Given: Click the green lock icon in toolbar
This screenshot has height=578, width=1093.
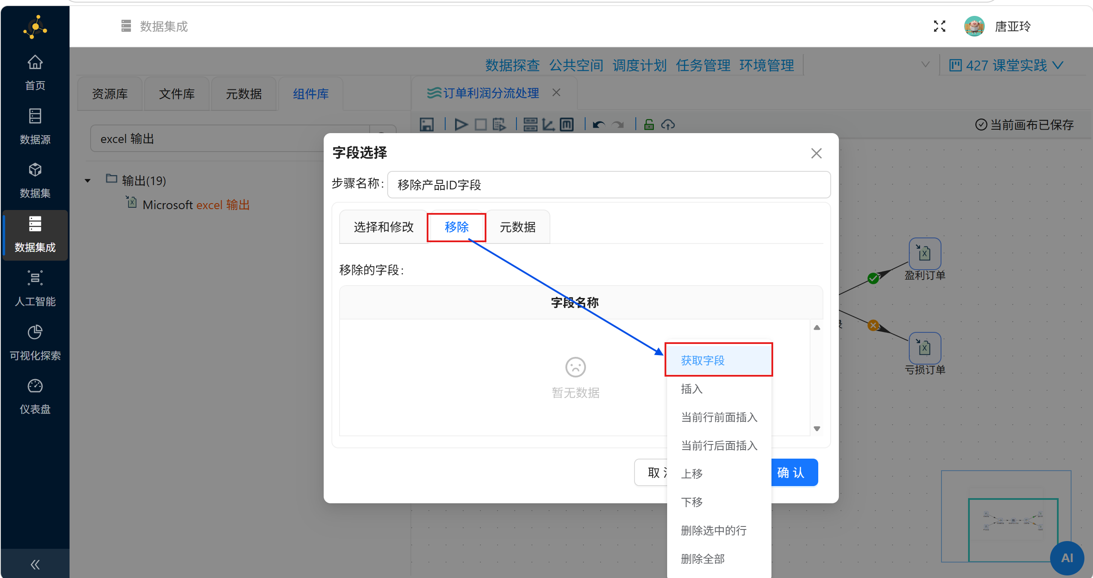Looking at the screenshot, I should point(649,125).
